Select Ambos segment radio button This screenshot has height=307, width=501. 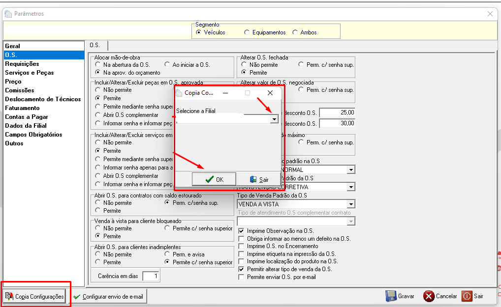(295, 32)
